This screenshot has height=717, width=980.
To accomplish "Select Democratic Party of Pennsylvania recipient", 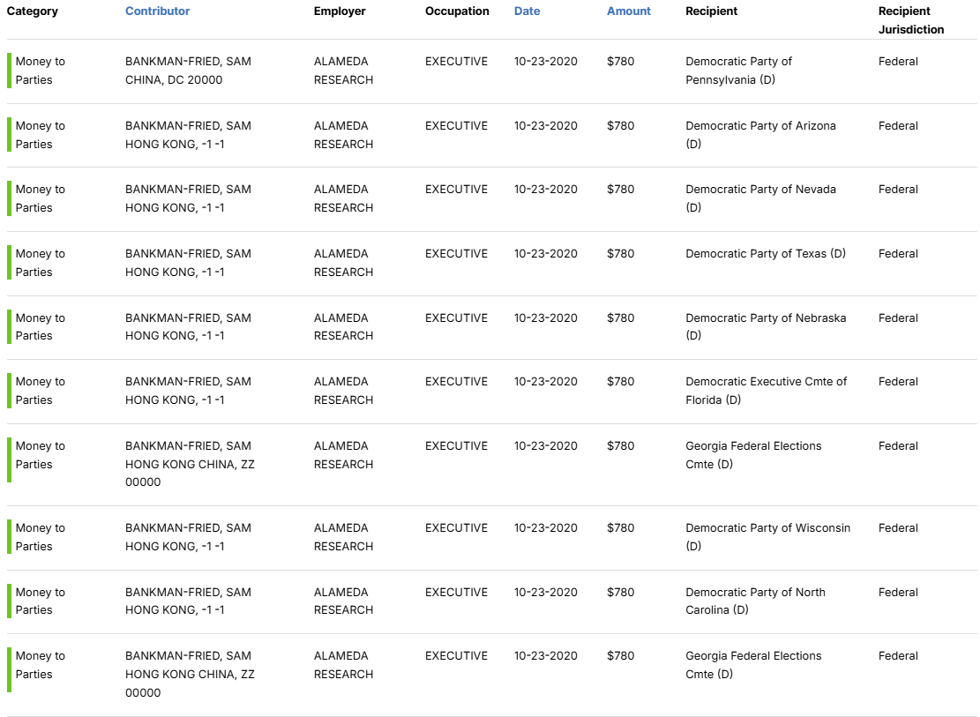I will click(738, 71).
